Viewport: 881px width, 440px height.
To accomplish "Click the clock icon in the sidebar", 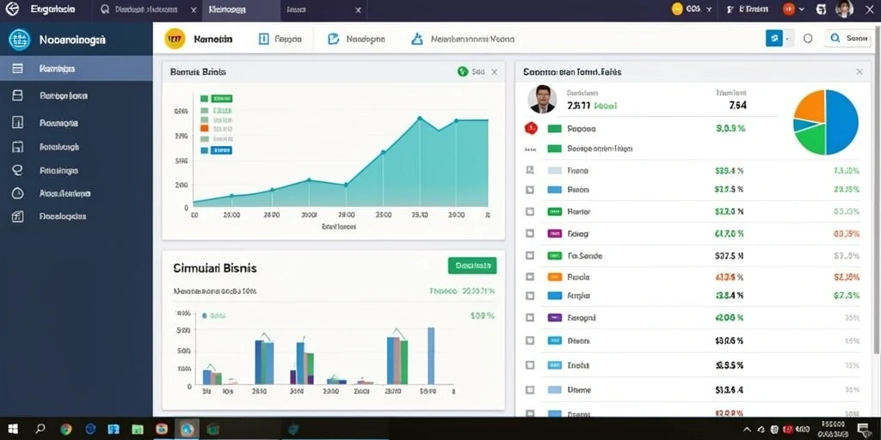I will tap(17, 193).
